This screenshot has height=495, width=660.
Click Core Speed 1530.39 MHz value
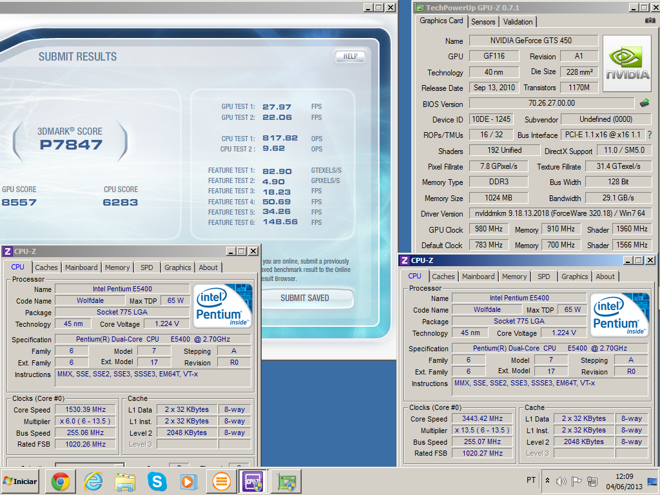86,409
